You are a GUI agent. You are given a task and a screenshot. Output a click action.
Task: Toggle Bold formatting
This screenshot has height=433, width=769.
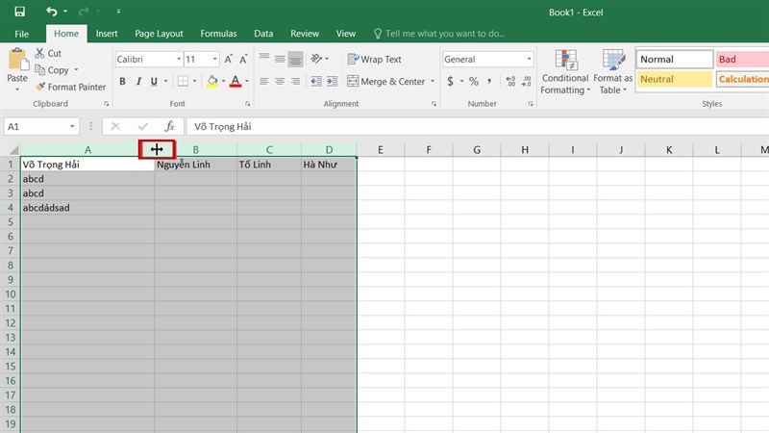[x=122, y=82]
